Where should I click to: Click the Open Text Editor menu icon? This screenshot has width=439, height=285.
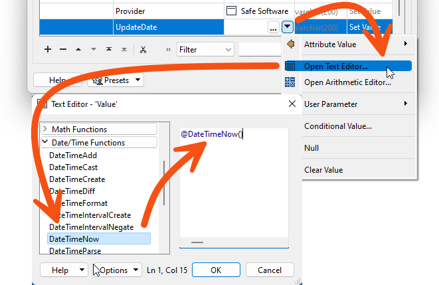[290, 66]
